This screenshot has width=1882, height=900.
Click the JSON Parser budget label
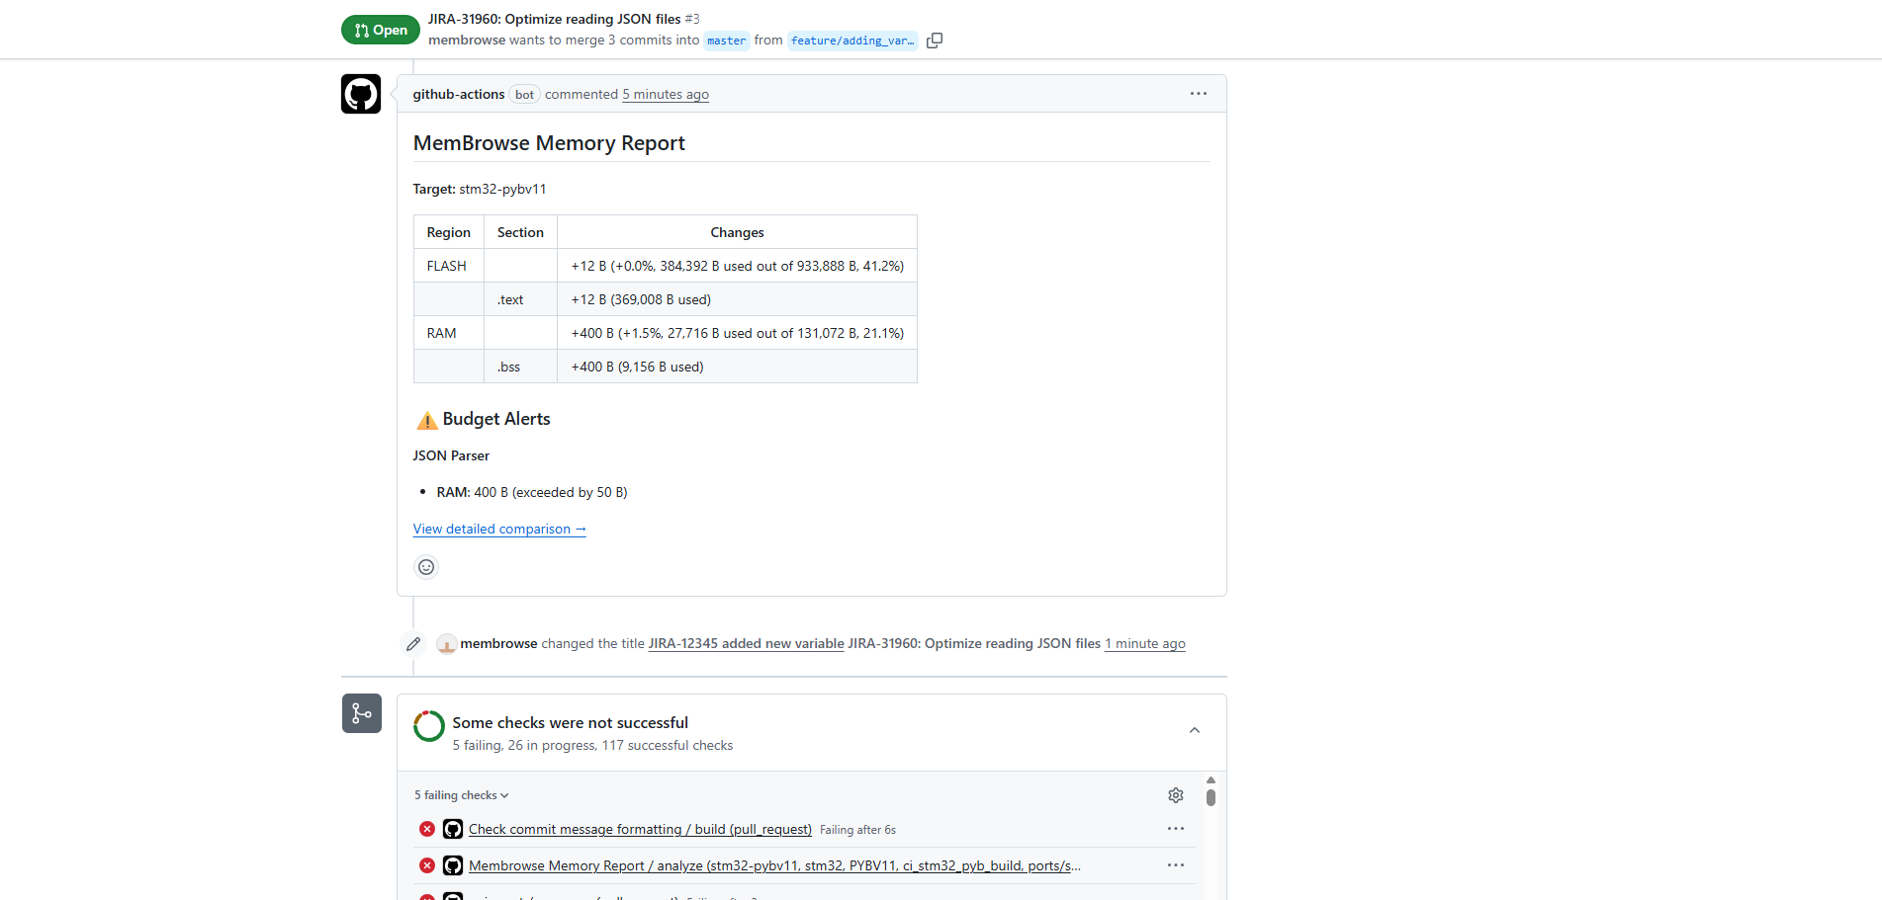pyautogui.click(x=451, y=455)
